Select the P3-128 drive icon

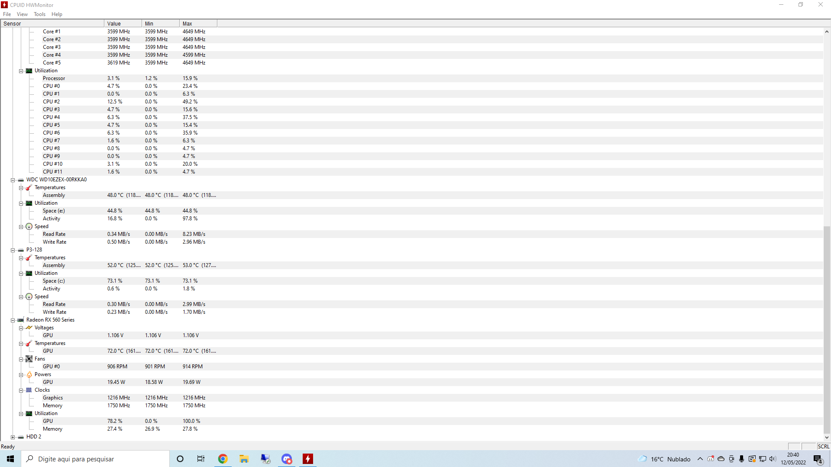pos(21,250)
